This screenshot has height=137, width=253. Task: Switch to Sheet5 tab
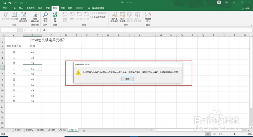pos(62,130)
